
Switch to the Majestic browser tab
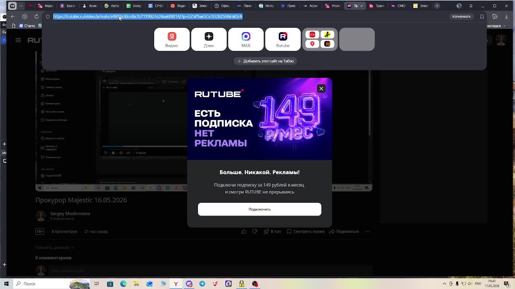pos(45,6)
